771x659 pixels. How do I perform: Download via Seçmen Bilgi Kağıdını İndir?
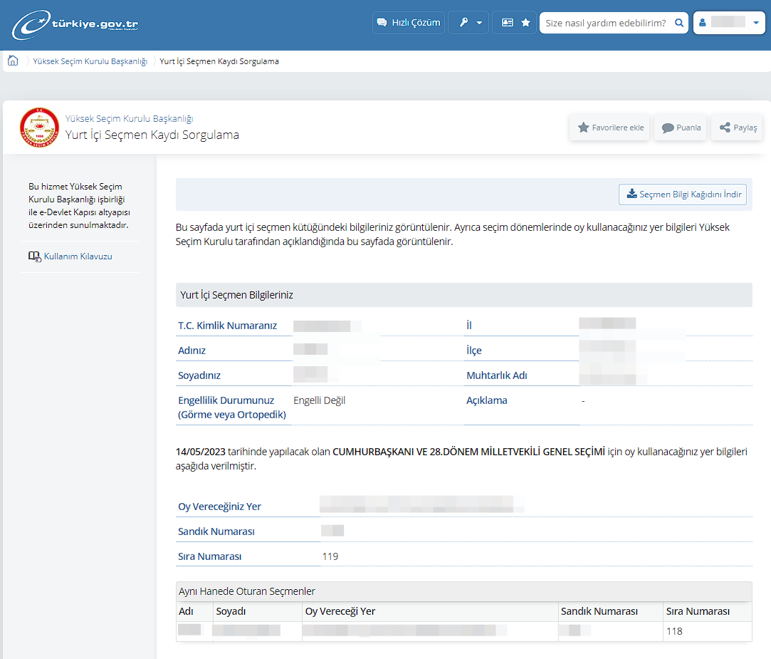tap(683, 194)
